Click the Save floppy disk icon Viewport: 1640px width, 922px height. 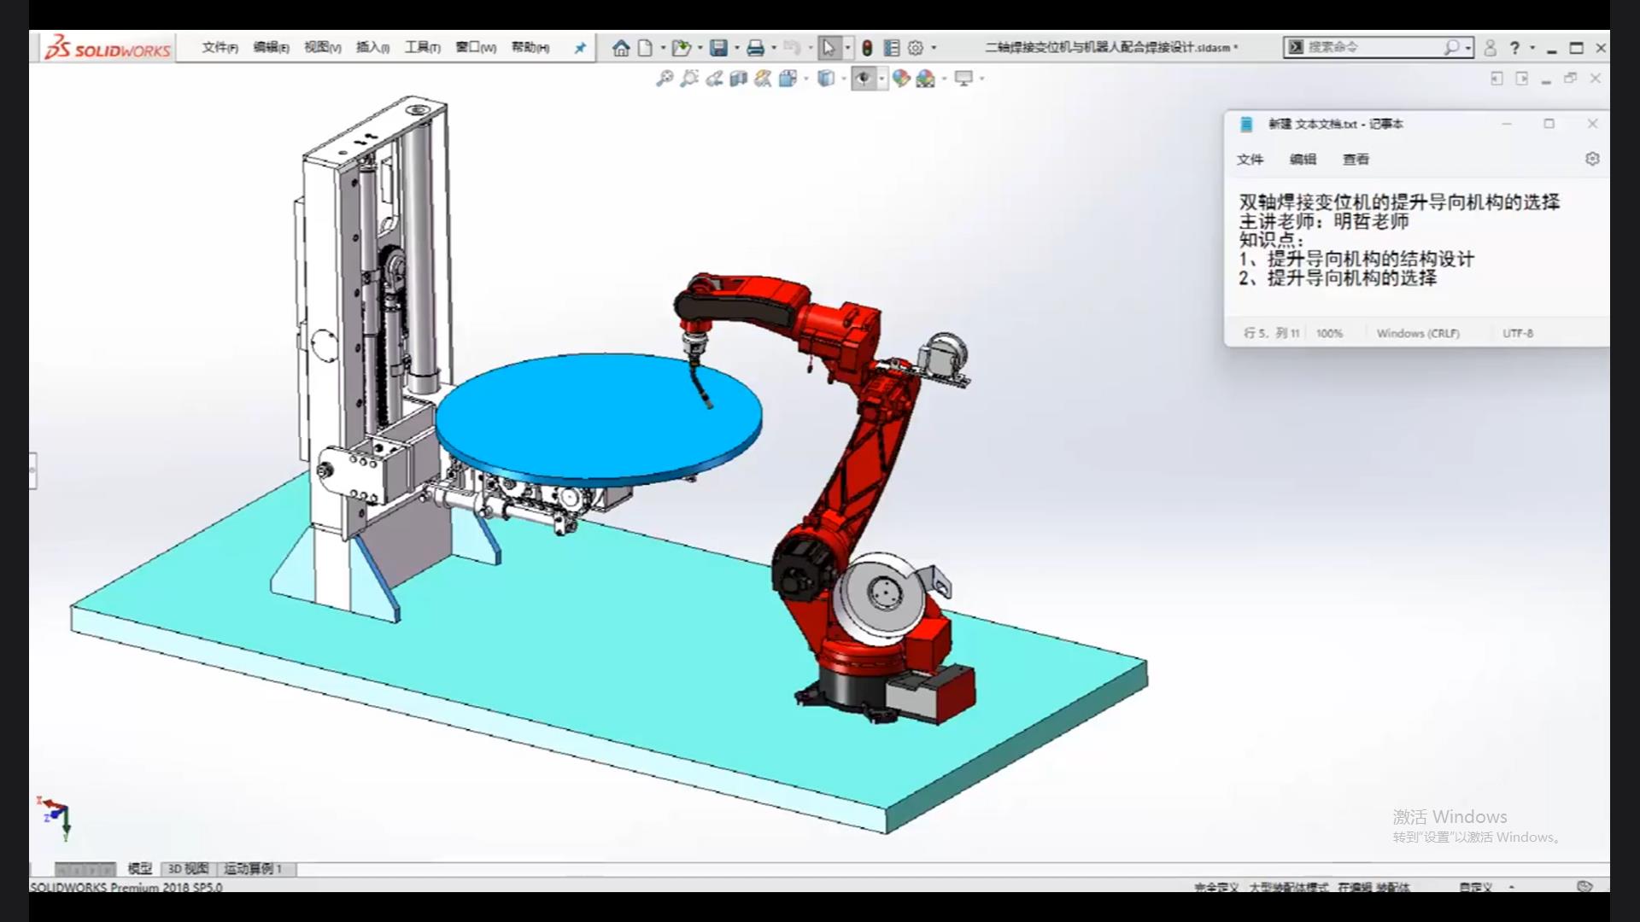[718, 48]
